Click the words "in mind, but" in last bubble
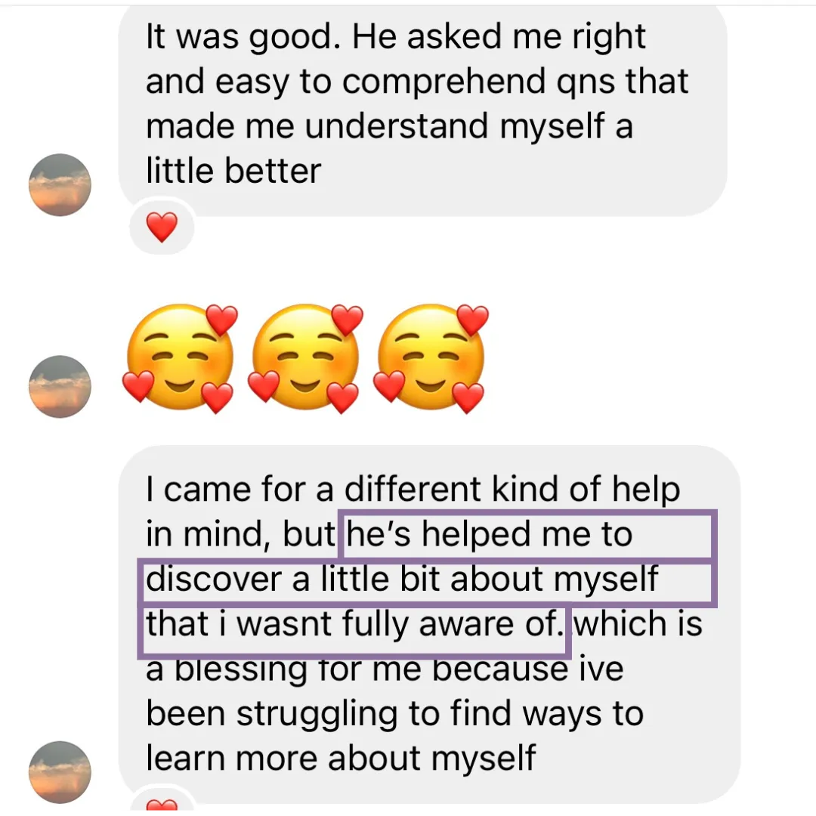Image resolution: width=816 pixels, height=816 pixels. (x=240, y=535)
